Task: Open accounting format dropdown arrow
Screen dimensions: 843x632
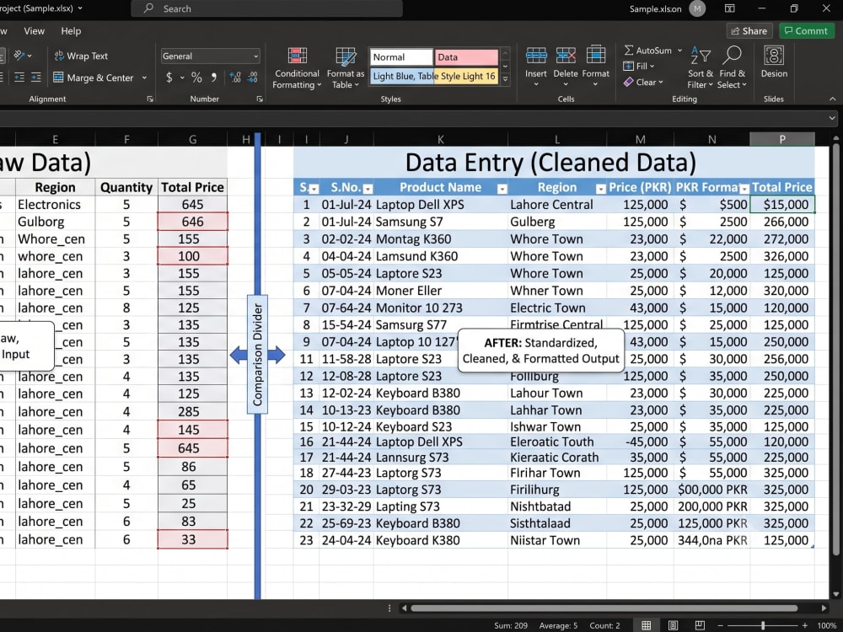Action: coord(182,78)
